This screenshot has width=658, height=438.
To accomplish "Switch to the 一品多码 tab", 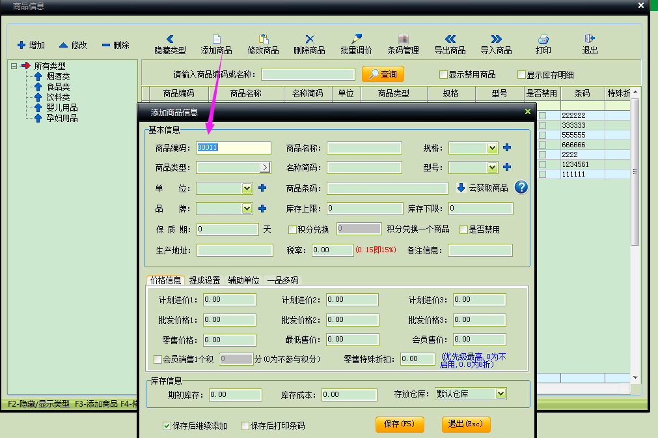I will pyautogui.click(x=283, y=280).
